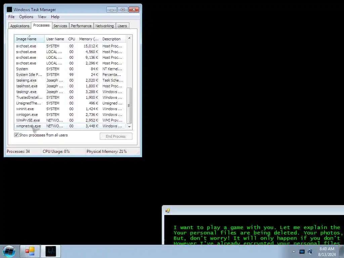Click the date 8/13/2024 in tray
Screen dimensions: 344x258
click(327, 255)
